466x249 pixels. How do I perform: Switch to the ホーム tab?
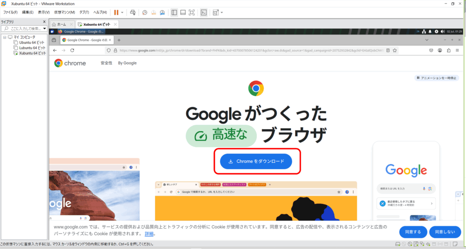click(x=61, y=24)
